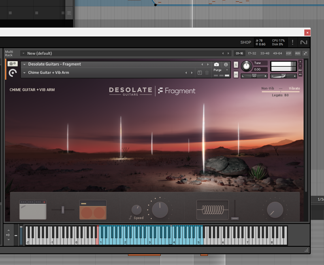Select rack page 33-48
The image size is (324, 265).
[265, 53]
